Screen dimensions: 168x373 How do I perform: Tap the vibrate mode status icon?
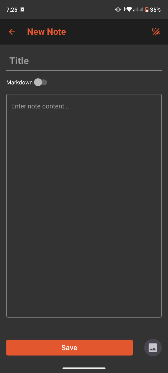[x=118, y=10]
